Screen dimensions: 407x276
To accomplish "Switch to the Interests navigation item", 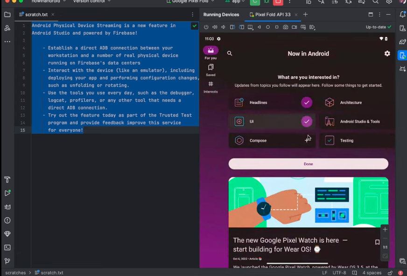I will tap(211, 87).
